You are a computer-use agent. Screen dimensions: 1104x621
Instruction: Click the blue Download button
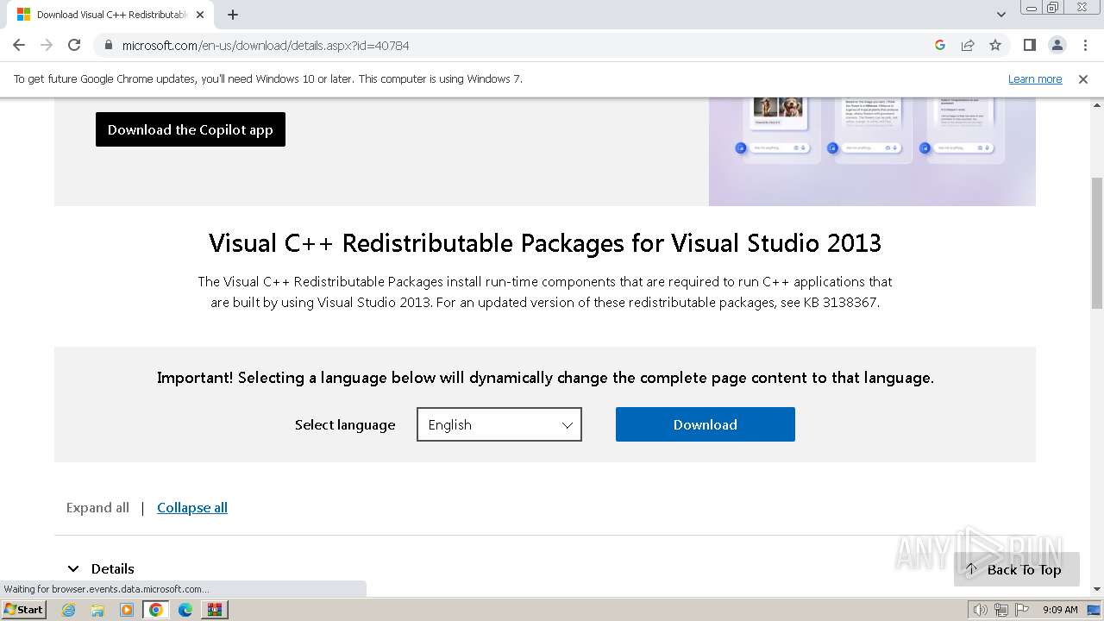click(705, 424)
